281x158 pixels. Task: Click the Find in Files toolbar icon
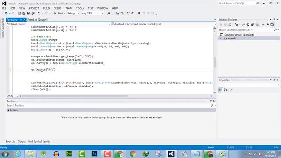pyautogui.click(x=108, y=14)
